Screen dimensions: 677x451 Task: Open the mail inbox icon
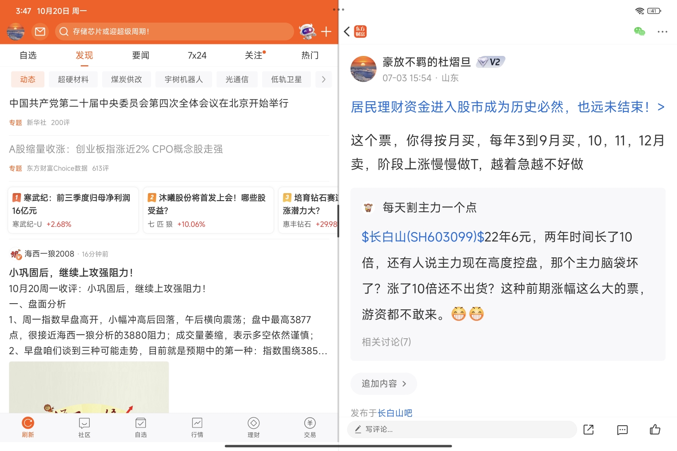[x=40, y=32]
